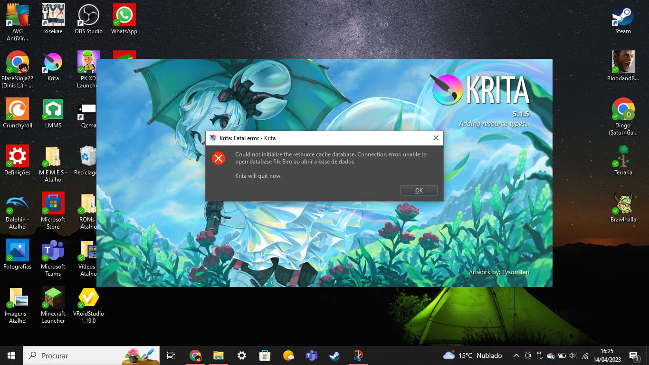The image size is (649, 365).
Task: Open the Steam desktop shortcut
Action: point(623,19)
